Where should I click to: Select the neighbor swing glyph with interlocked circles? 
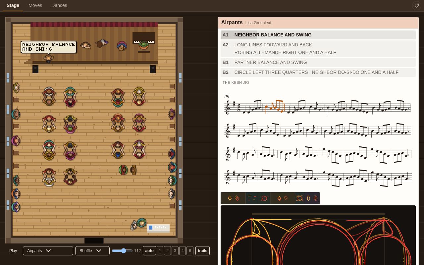(237, 198)
